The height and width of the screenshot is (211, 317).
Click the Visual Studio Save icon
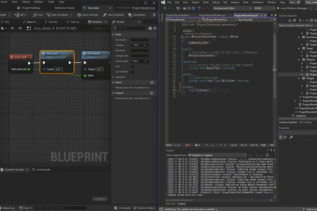[189, 8]
